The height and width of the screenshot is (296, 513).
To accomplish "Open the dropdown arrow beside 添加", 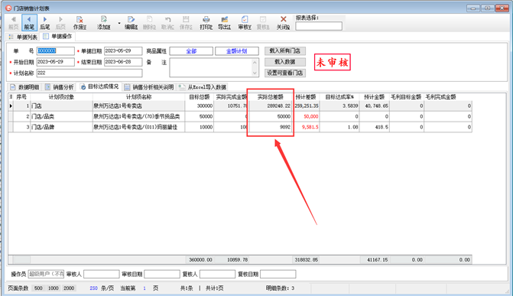I will pos(119,23).
